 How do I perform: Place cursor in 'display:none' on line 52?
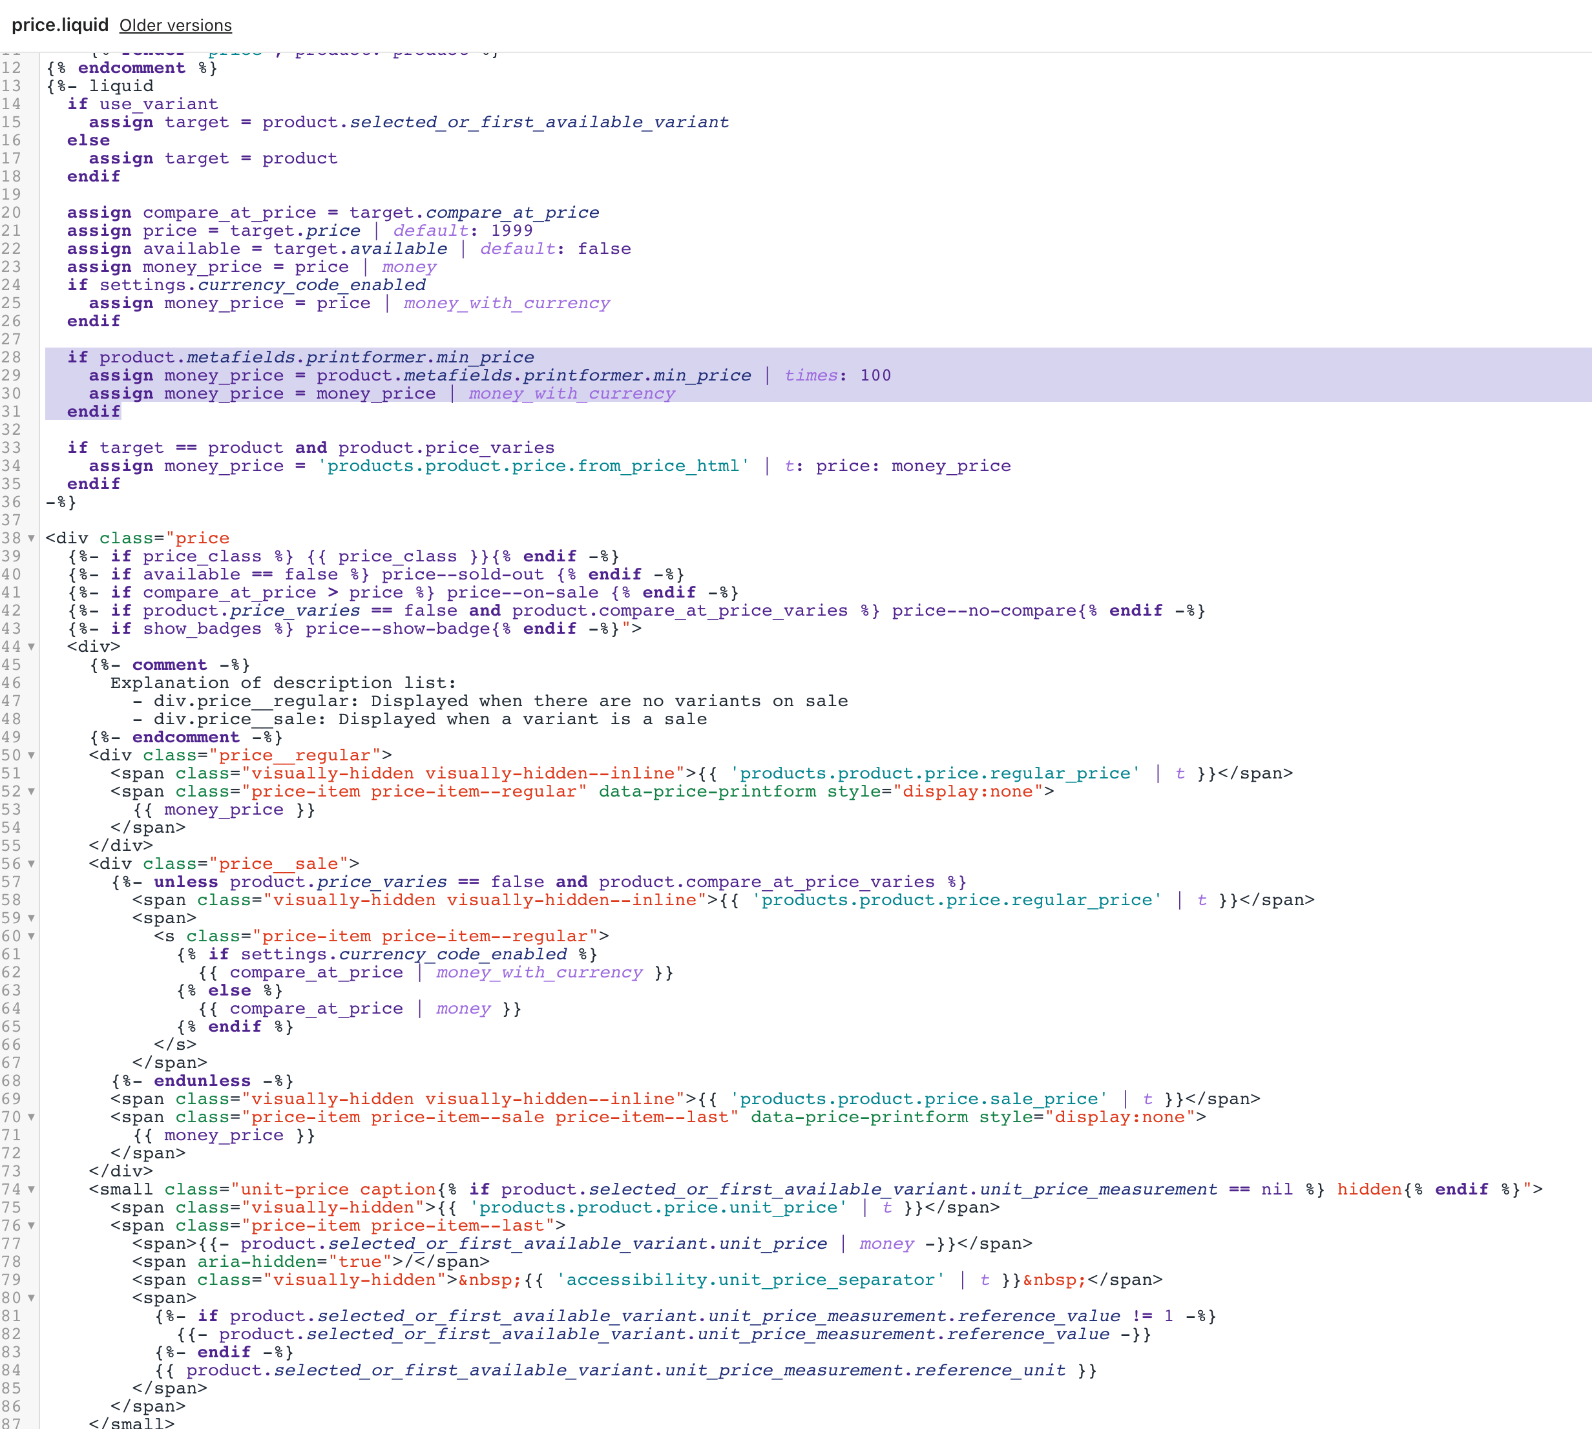pos(967,791)
